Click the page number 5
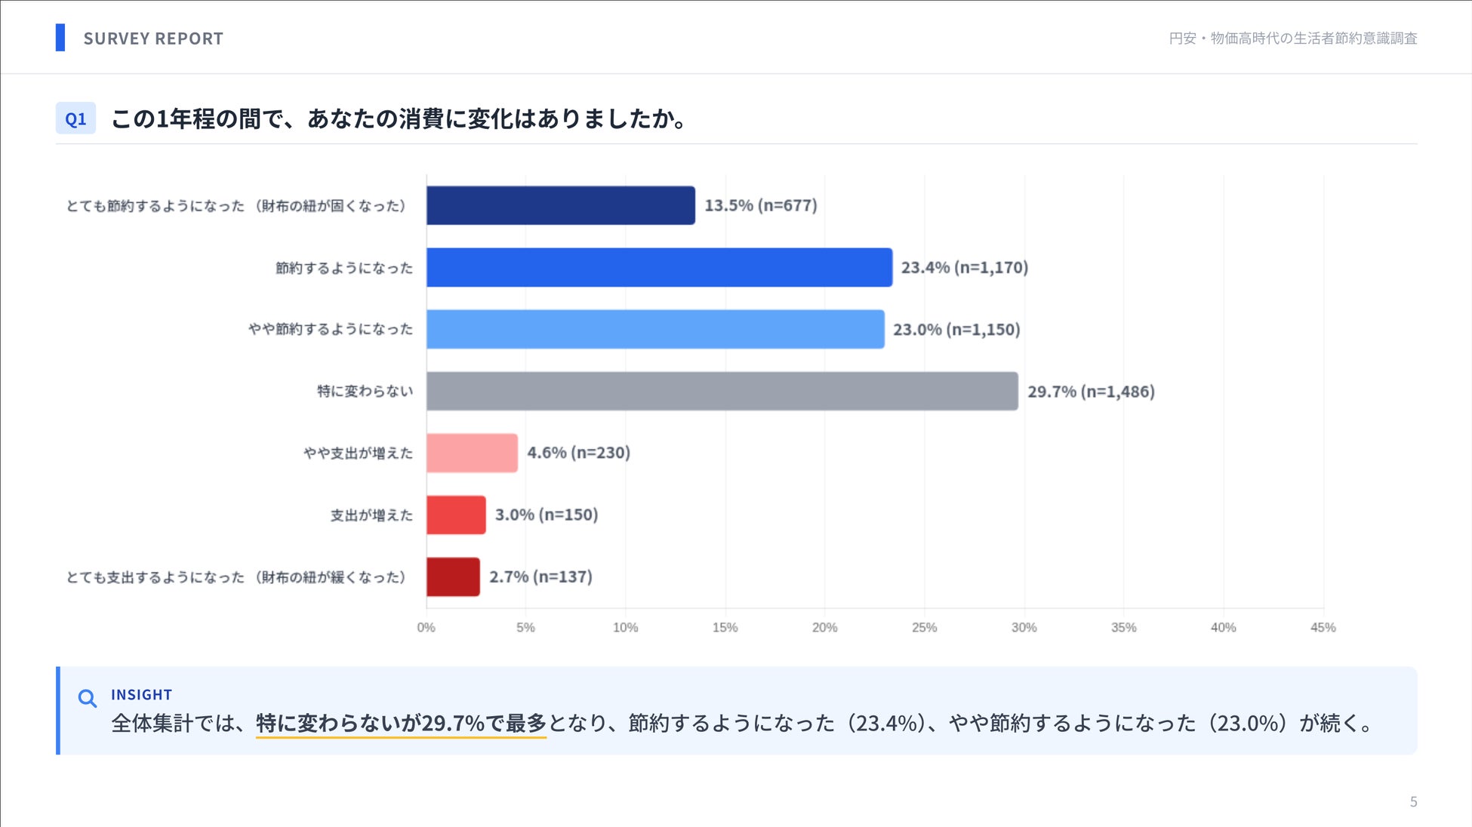Viewport: 1472px width, 827px height. point(1413,801)
